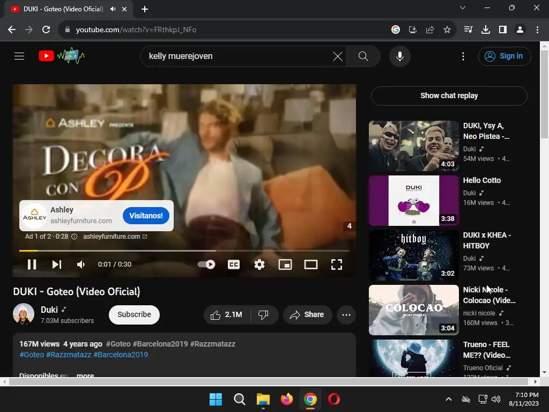Open YouTube guide hamburger menu
The height and width of the screenshot is (412, 549).
pyautogui.click(x=19, y=56)
